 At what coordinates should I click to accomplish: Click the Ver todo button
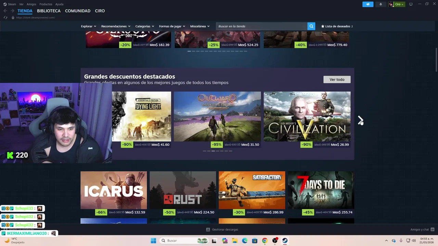pos(337,80)
